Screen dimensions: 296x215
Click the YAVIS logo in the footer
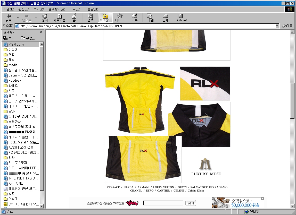pos(132,203)
